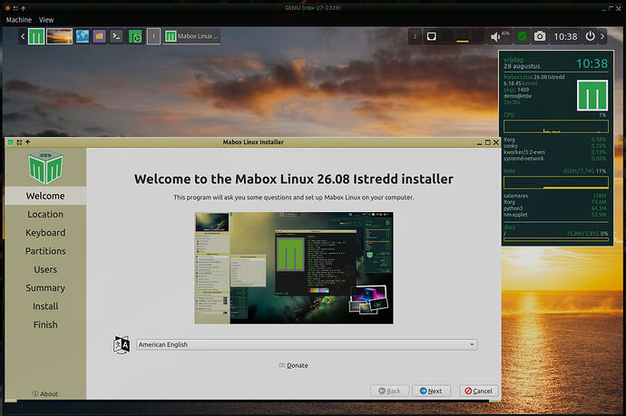Viewport: 626px width, 416px height.
Task: Select the Summary step in sidebar
Action: [45, 287]
